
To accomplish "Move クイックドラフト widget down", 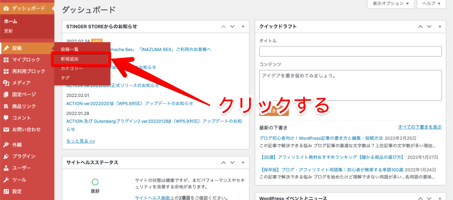I will point(429,27).
